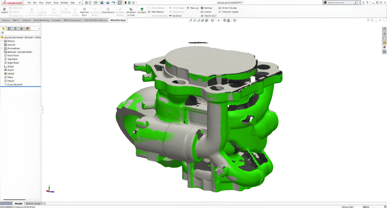Select Top Plane in the feature tree
The height and width of the screenshot is (208, 387).
click(11, 59)
